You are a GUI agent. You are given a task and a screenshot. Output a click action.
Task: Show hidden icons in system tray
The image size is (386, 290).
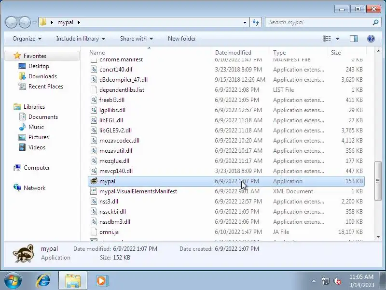point(314,281)
